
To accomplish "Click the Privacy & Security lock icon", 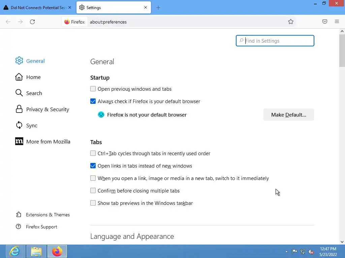I will coord(19,109).
